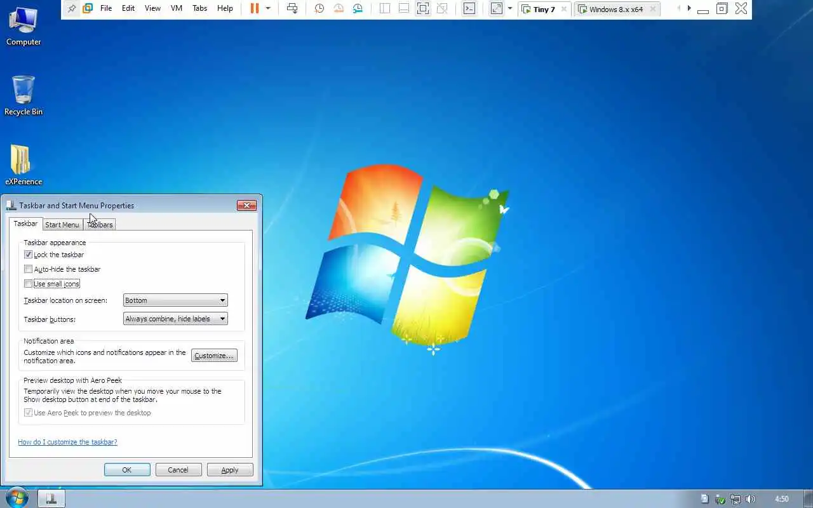Screen dimensions: 813x508
Task: Open Taskbar location on screen dropdown
Action: pos(175,300)
